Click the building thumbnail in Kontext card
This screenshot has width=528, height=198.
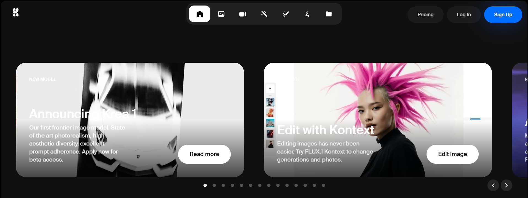(x=270, y=123)
